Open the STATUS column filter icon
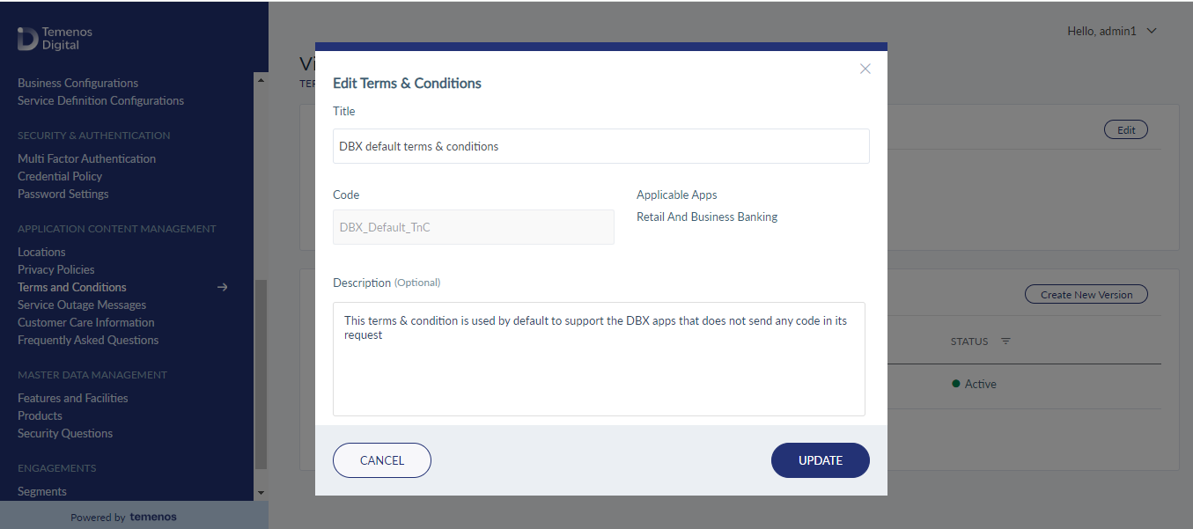Screen dimensions: 1193x529 1005,341
